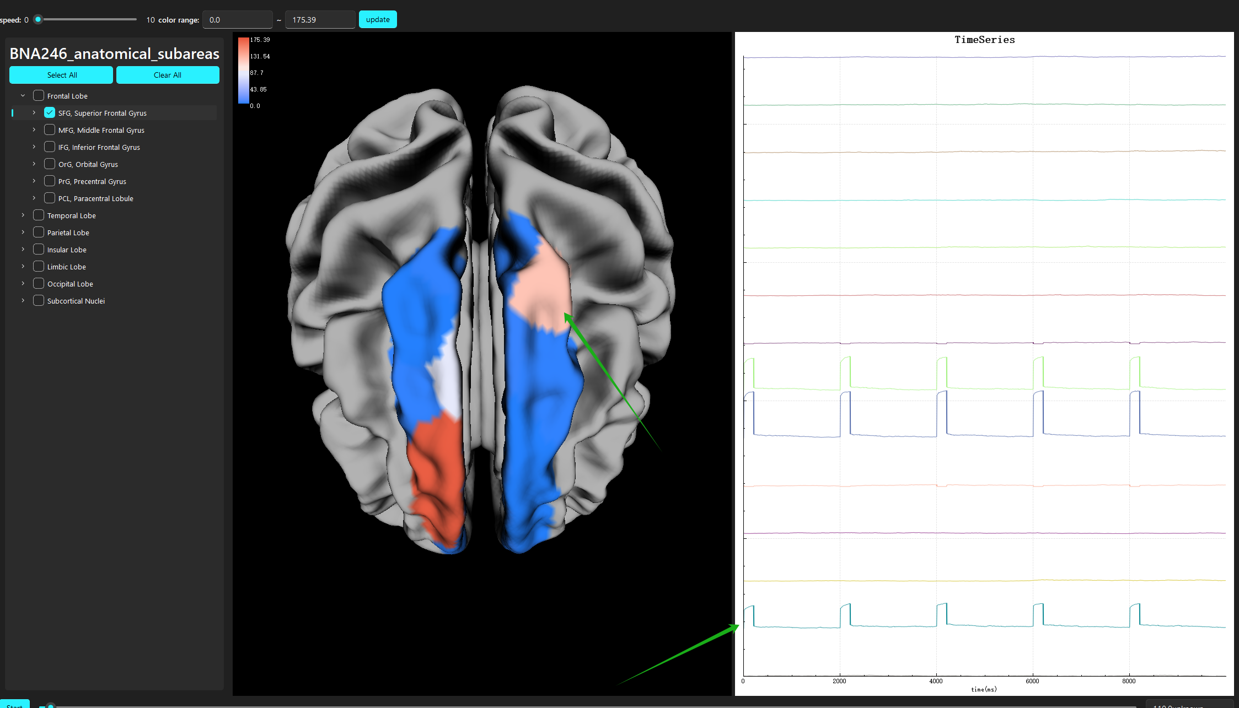Enable PCL, Paracentral Lobule checkbox
The height and width of the screenshot is (708, 1239).
click(50, 198)
